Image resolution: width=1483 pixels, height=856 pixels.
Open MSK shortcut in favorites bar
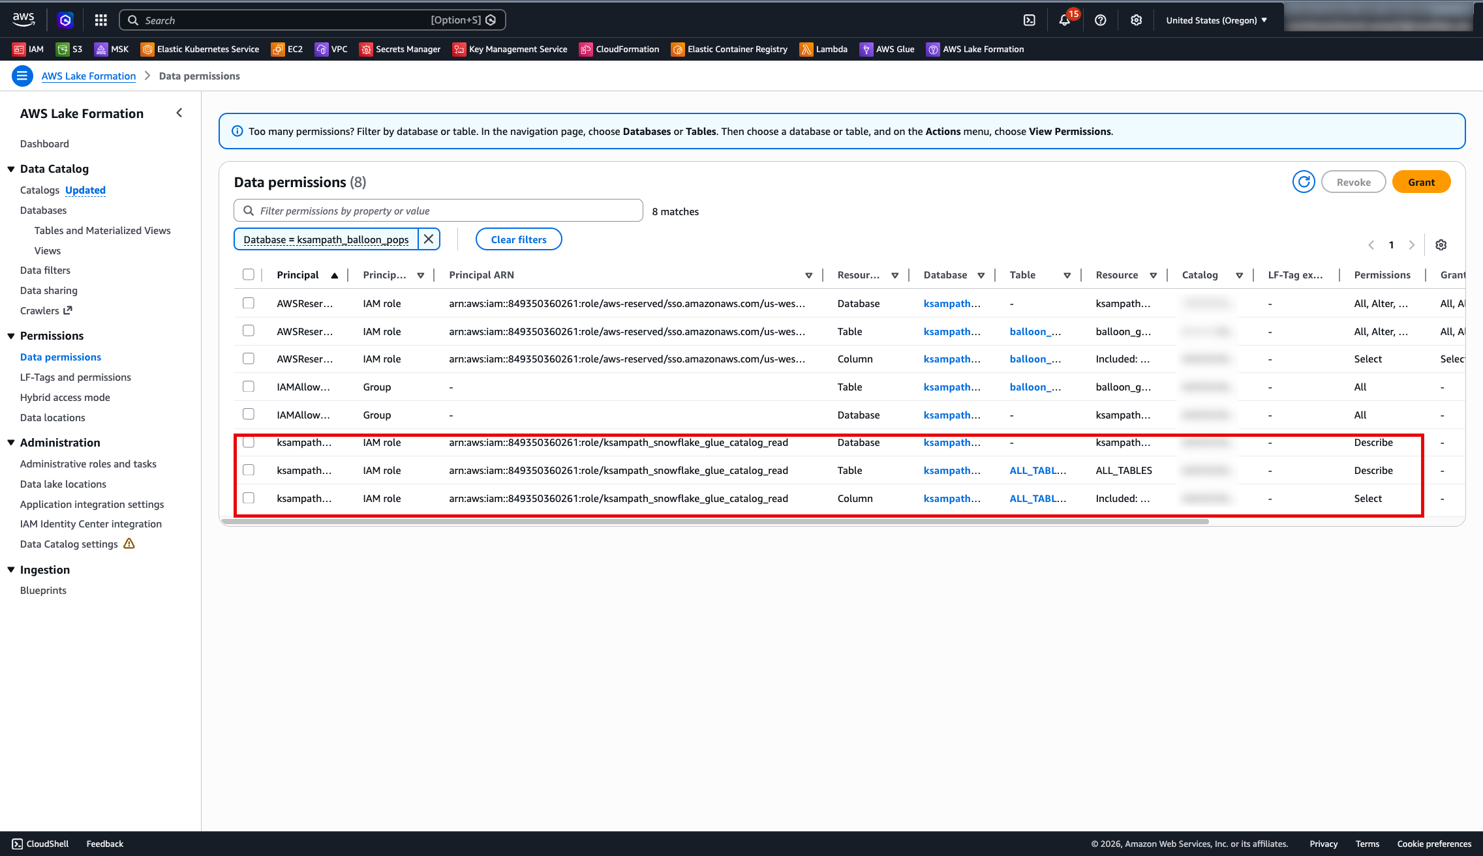(112, 49)
